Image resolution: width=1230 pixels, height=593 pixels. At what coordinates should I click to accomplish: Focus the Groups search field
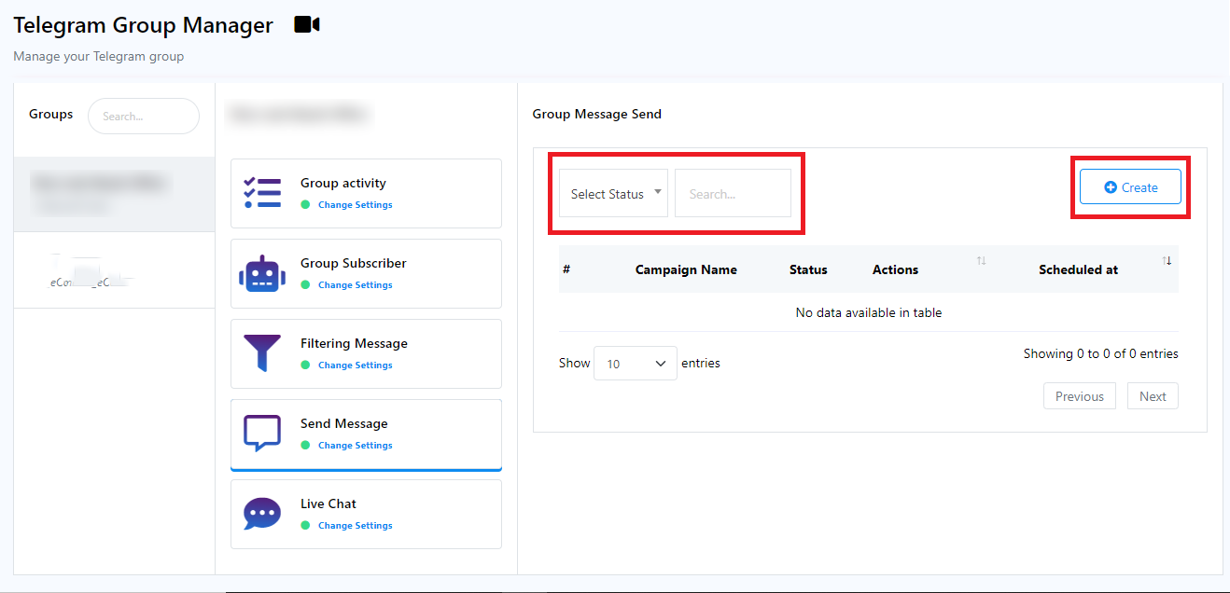[x=144, y=117]
